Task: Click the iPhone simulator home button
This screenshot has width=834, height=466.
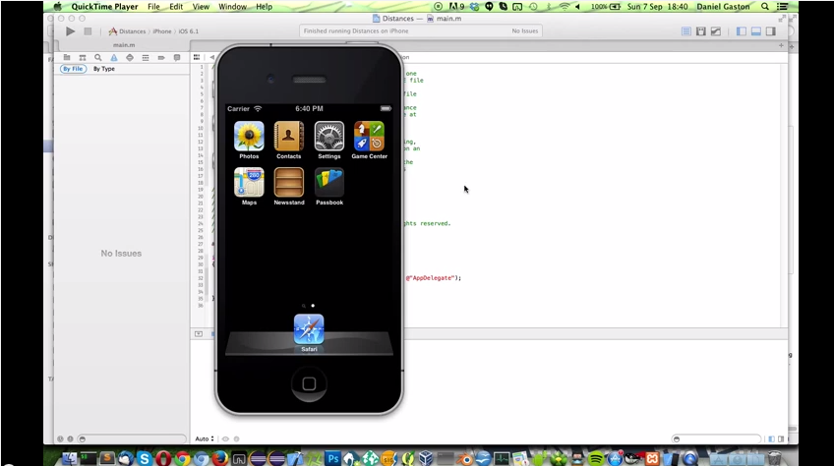Action: [309, 383]
